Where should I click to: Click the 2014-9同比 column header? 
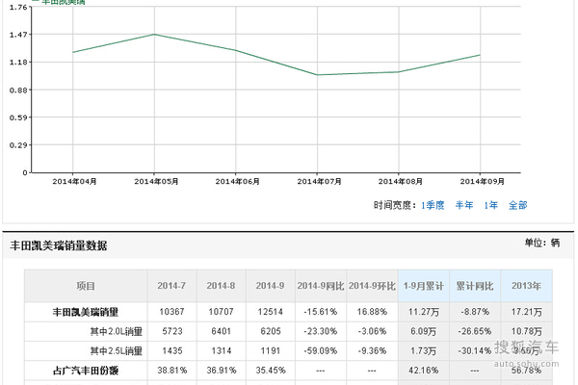click(x=322, y=286)
